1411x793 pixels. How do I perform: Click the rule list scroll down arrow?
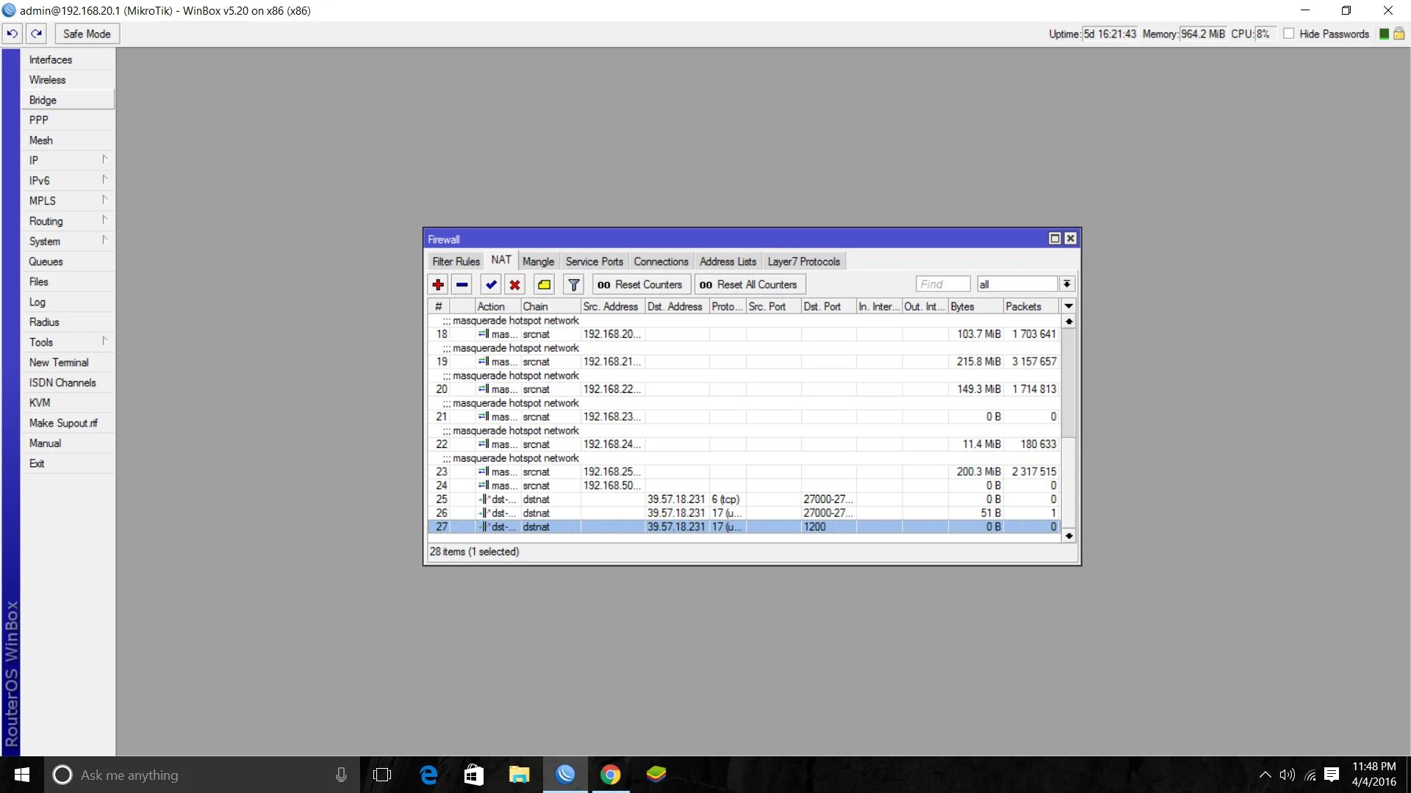point(1069,536)
